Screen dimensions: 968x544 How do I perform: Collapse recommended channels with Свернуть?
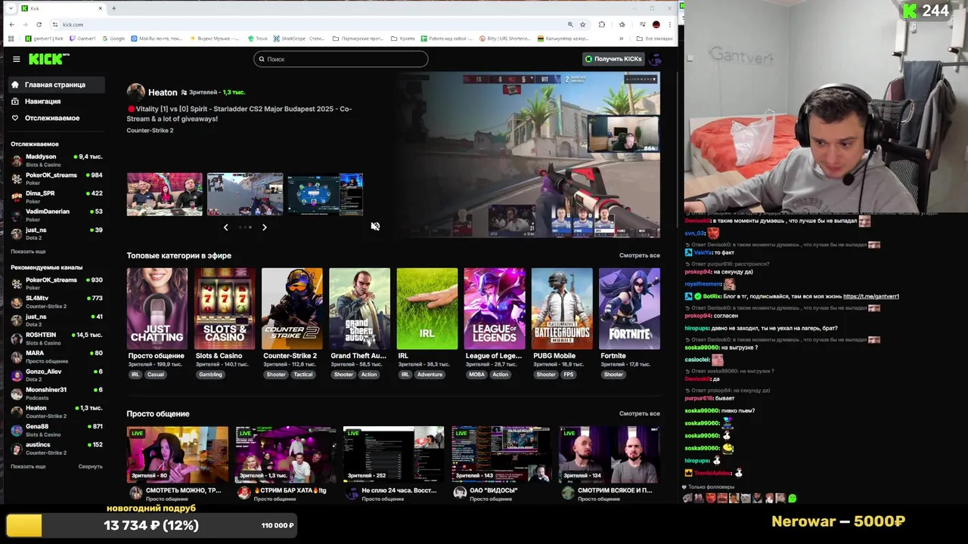point(90,466)
